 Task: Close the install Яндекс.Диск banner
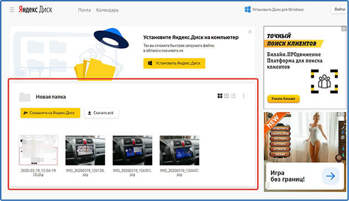click(250, 32)
